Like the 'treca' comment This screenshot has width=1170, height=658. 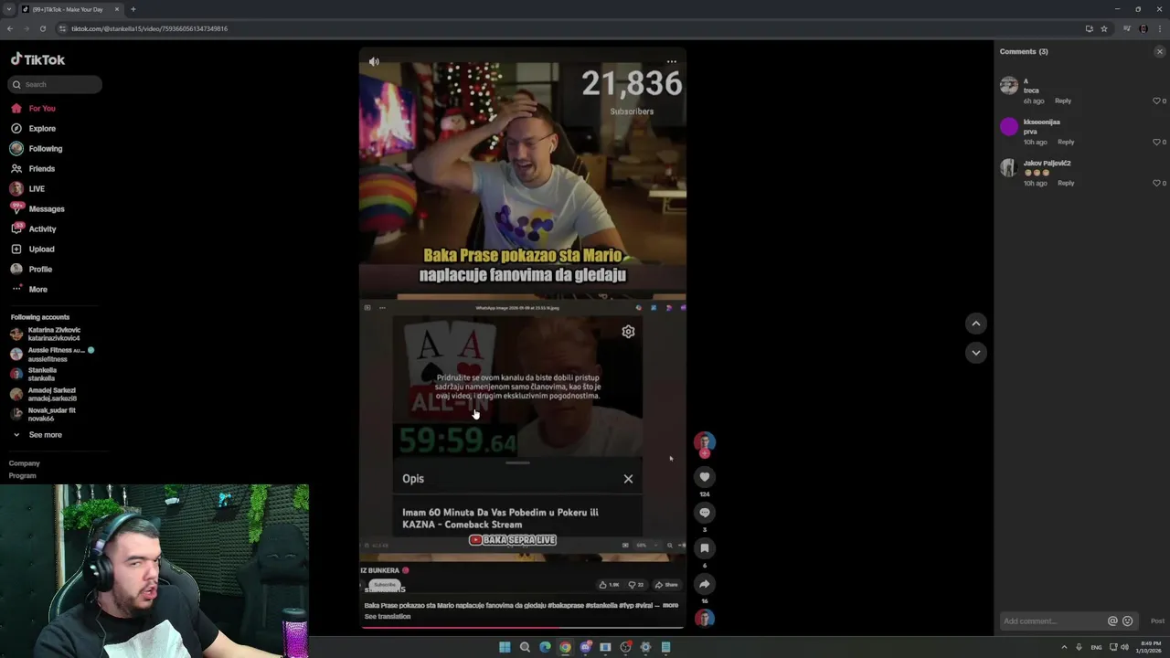coord(1157,101)
